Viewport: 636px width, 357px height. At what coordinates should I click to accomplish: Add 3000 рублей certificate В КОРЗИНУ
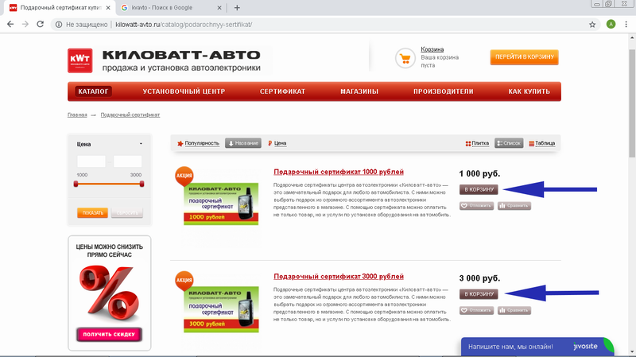click(479, 294)
